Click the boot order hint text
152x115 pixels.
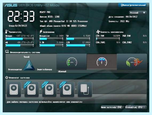tap(45, 102)
